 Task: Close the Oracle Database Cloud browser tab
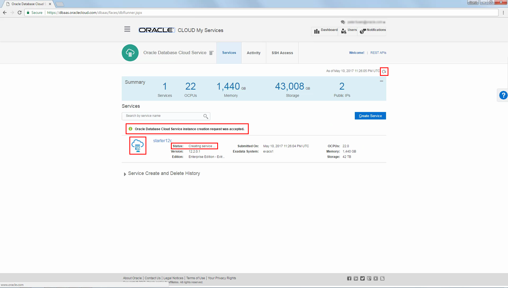click(x=50, y=4)
